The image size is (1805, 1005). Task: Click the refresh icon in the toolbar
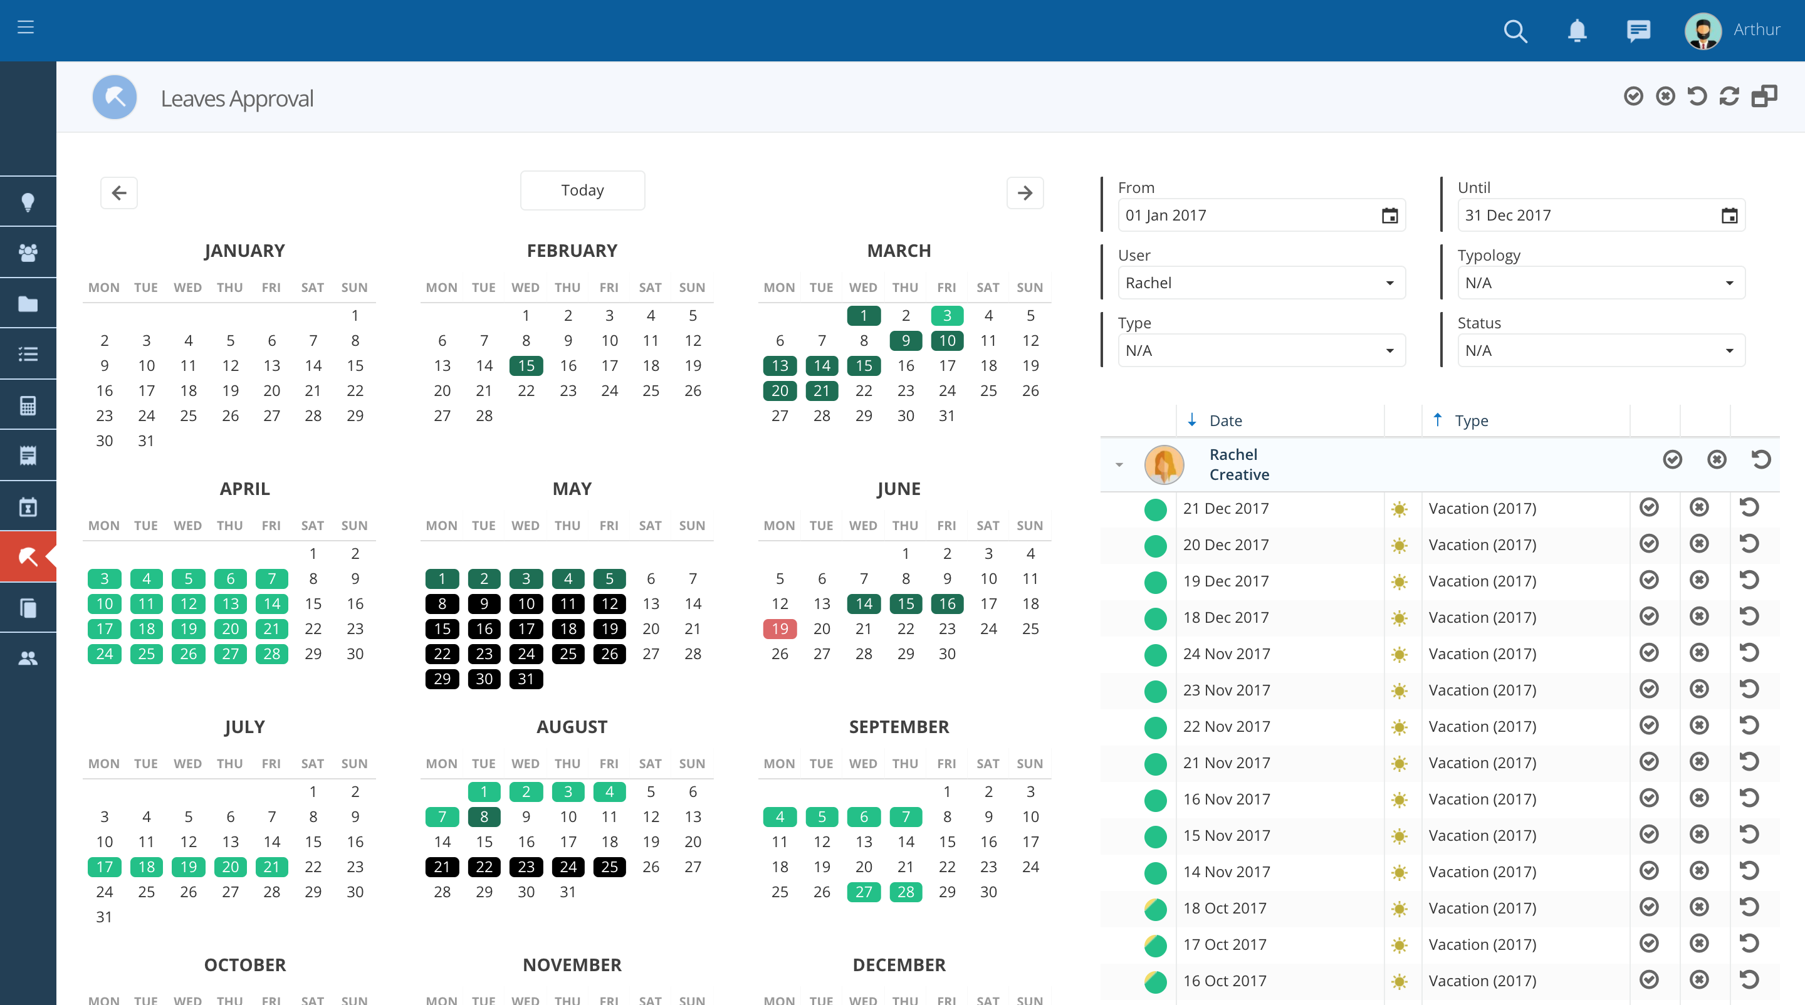point(1729,96)
